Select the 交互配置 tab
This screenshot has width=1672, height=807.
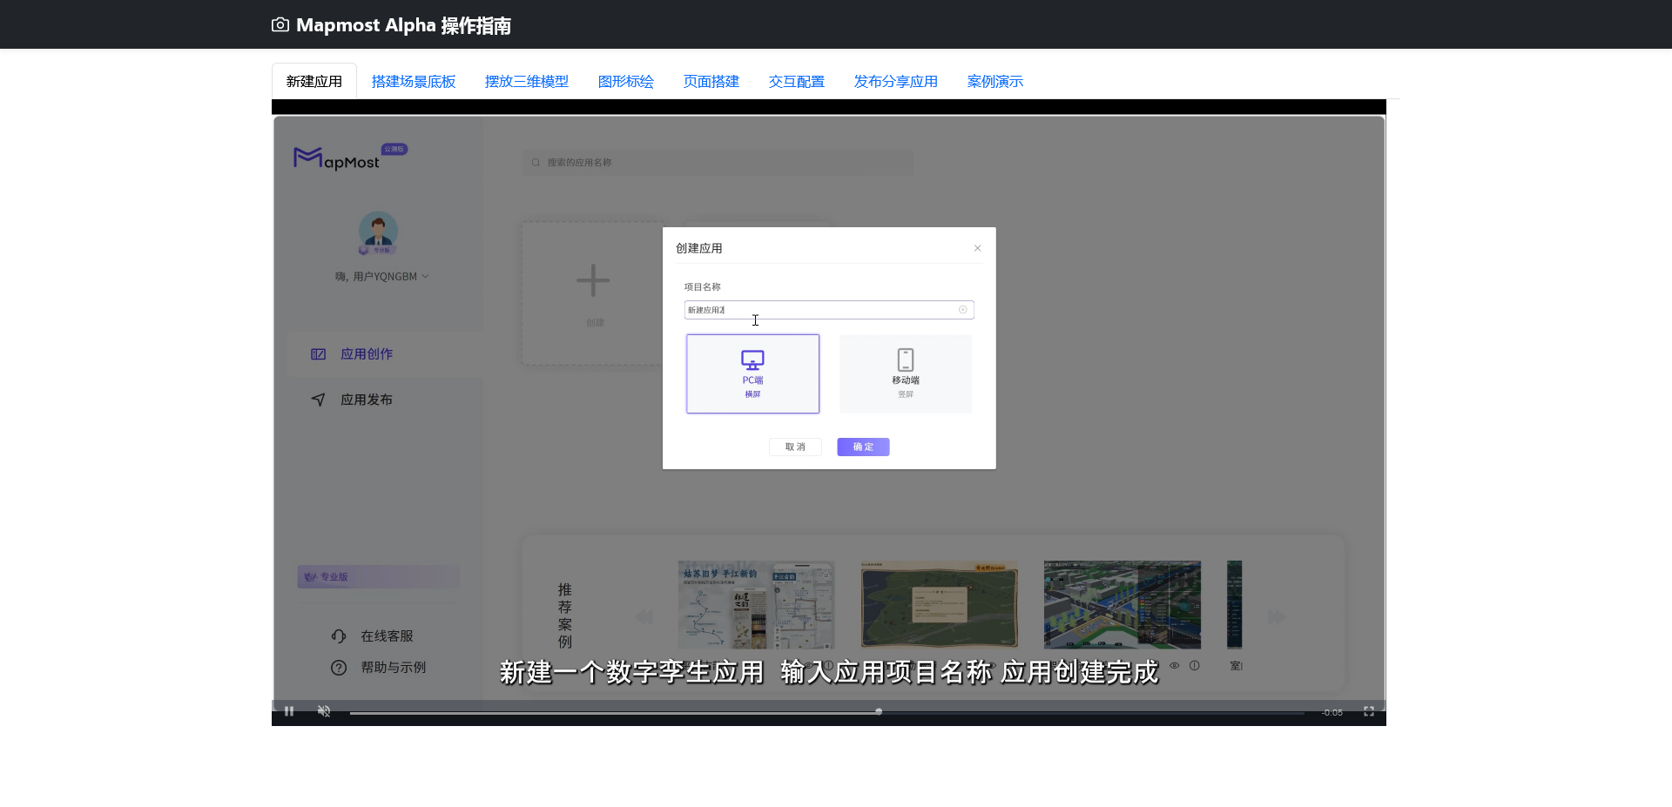[x=797, y=81]
